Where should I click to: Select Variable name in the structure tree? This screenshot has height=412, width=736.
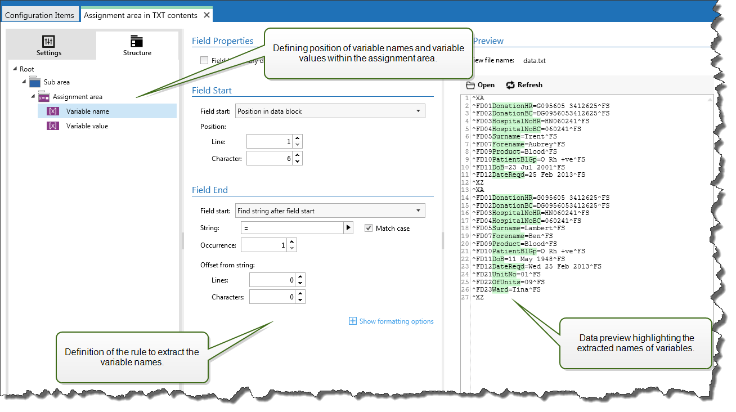(87, 111)
